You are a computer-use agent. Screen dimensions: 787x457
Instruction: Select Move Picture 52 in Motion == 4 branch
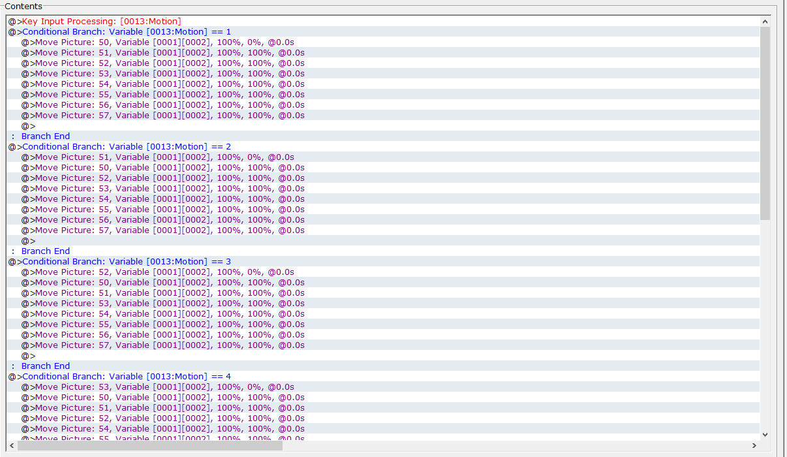pyautogui.click(x=384, y=418)
